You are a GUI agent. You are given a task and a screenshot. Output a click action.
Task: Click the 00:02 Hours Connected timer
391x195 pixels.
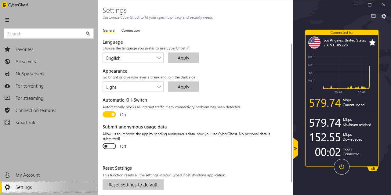328,152
